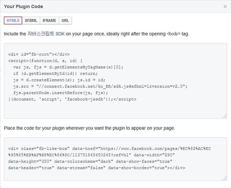Screen dimensions: 231x188
Task: Grab the SDK code box resize handle
Action: coord(225,116)
